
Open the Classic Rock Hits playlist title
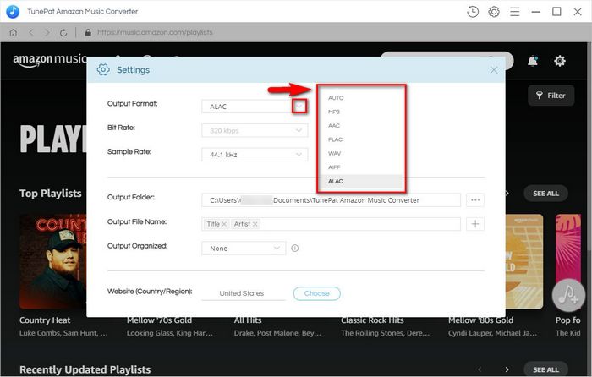click(x=372, y=320)
